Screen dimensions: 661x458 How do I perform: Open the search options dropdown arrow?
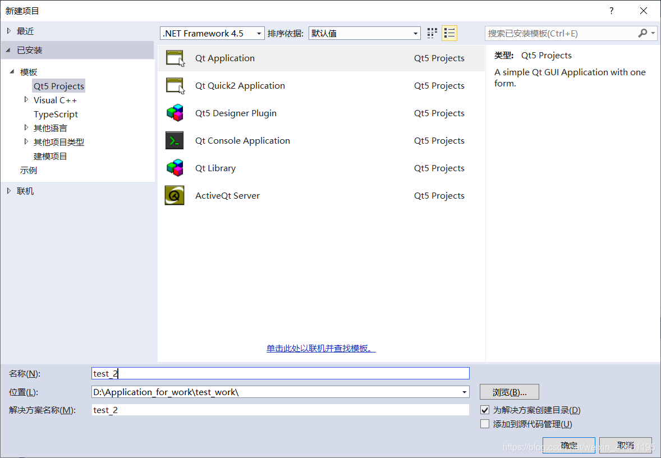(653, 33)
